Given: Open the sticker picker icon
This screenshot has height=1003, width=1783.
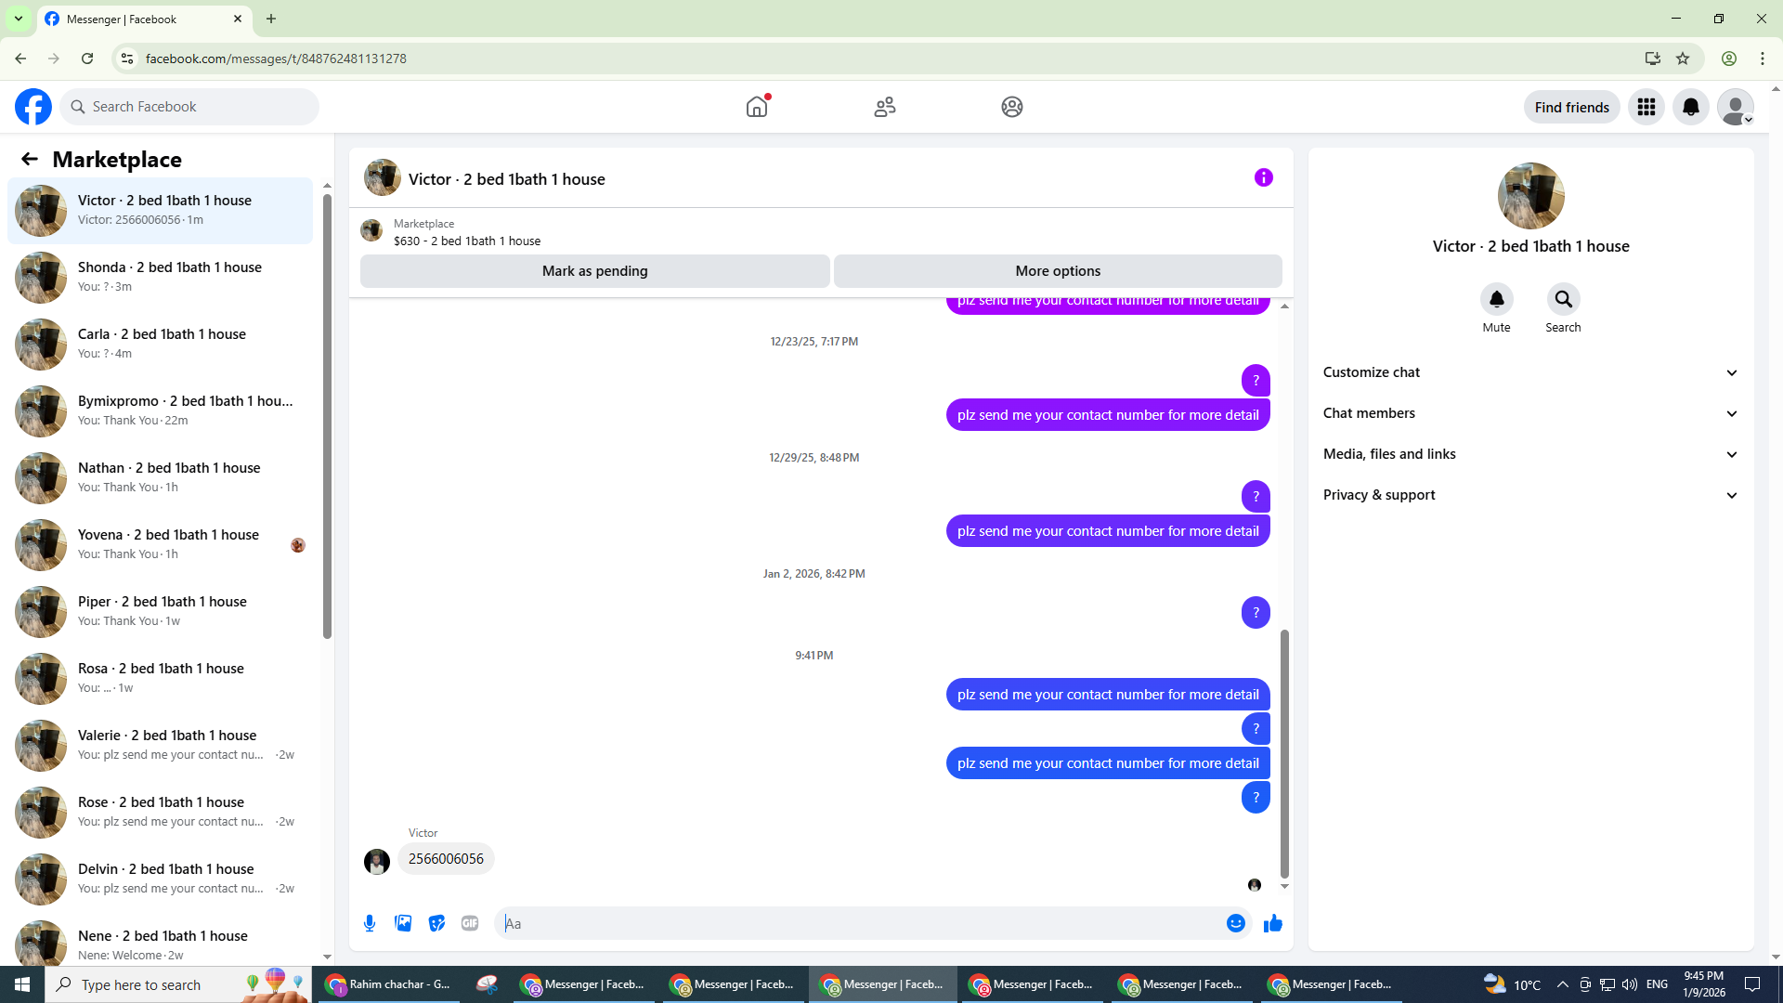Looking at the screenshot, I should [x=436, y=923].
